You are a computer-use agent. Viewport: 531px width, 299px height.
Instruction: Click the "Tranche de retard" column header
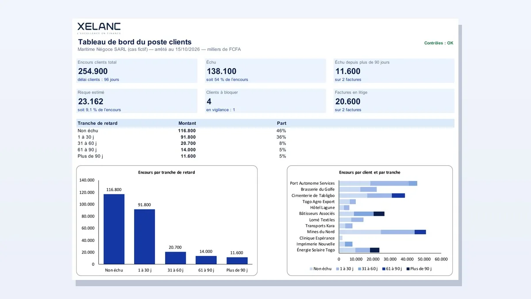[x=97, y=123]
